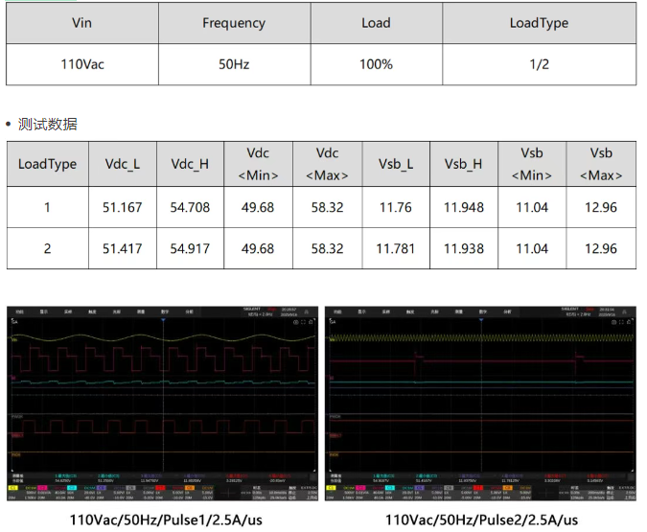
Task: Open the 分析 menu in right oscilloscope
Action: pos(507,311)
